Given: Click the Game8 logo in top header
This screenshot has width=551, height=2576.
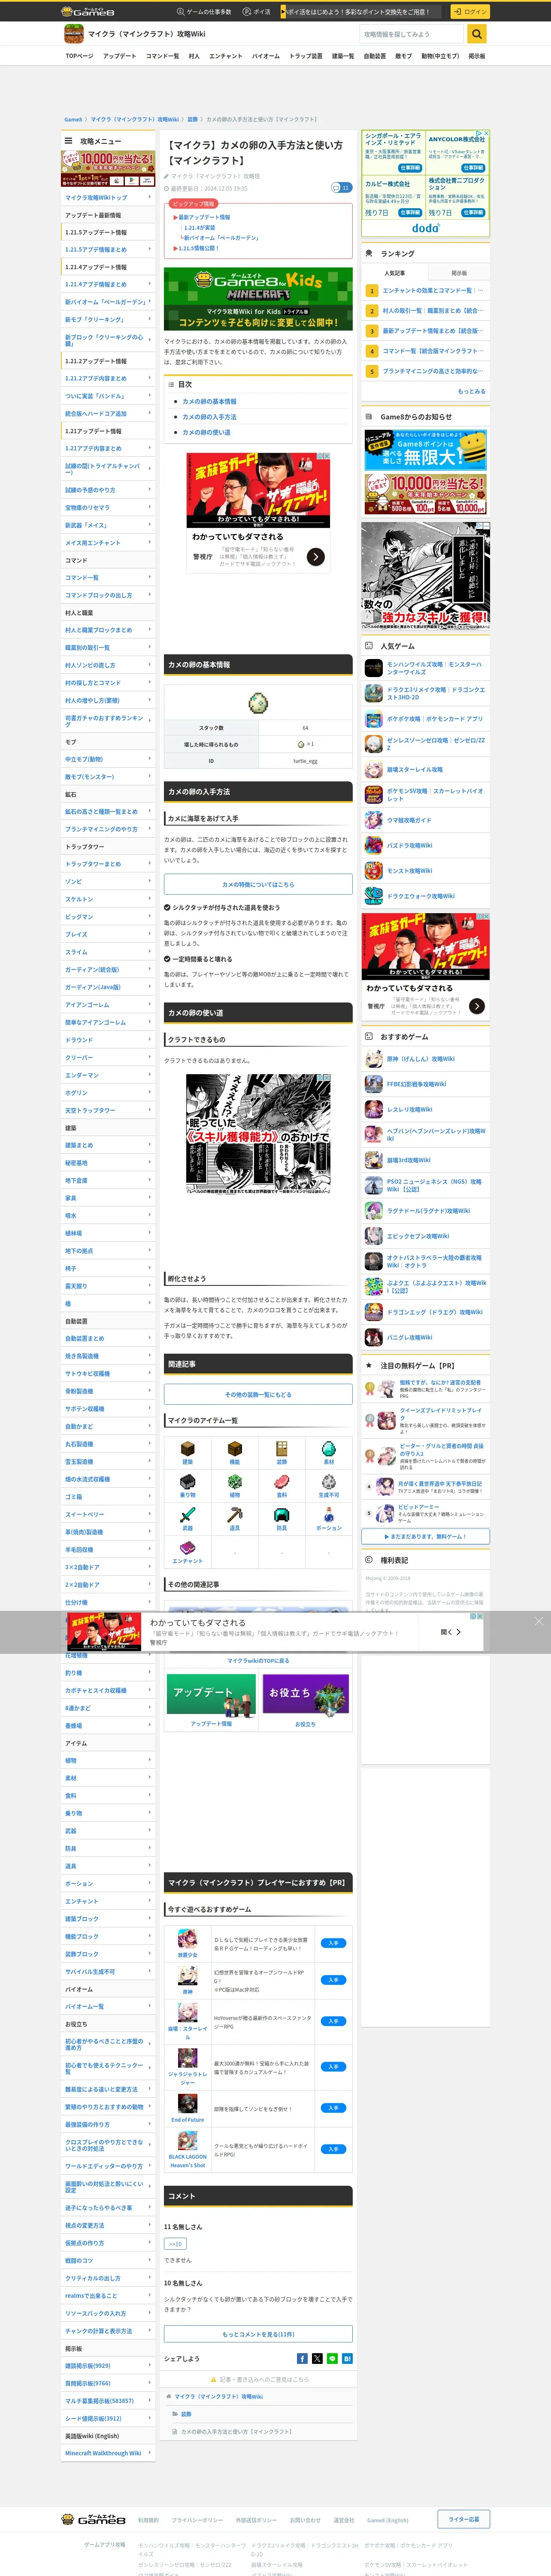Looking at the screenshot, I should coord(88,11).
